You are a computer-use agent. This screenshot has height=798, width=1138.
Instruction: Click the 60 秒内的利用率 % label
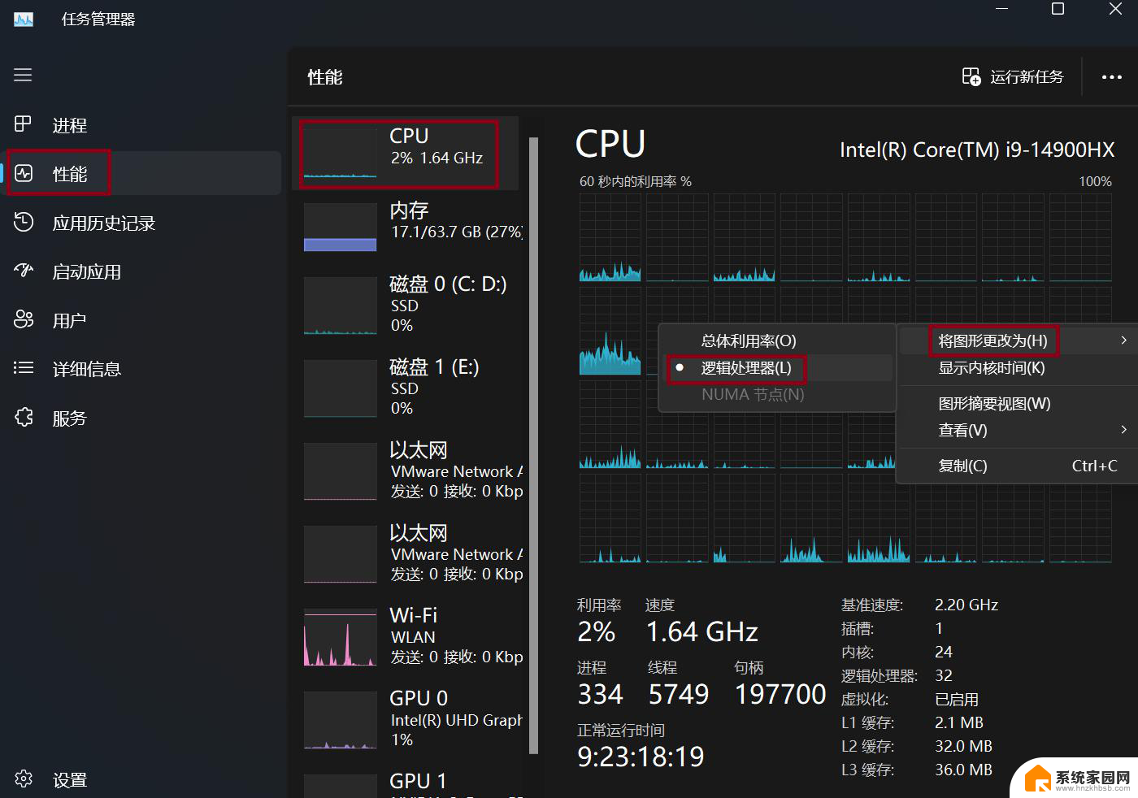click(636, 181)
